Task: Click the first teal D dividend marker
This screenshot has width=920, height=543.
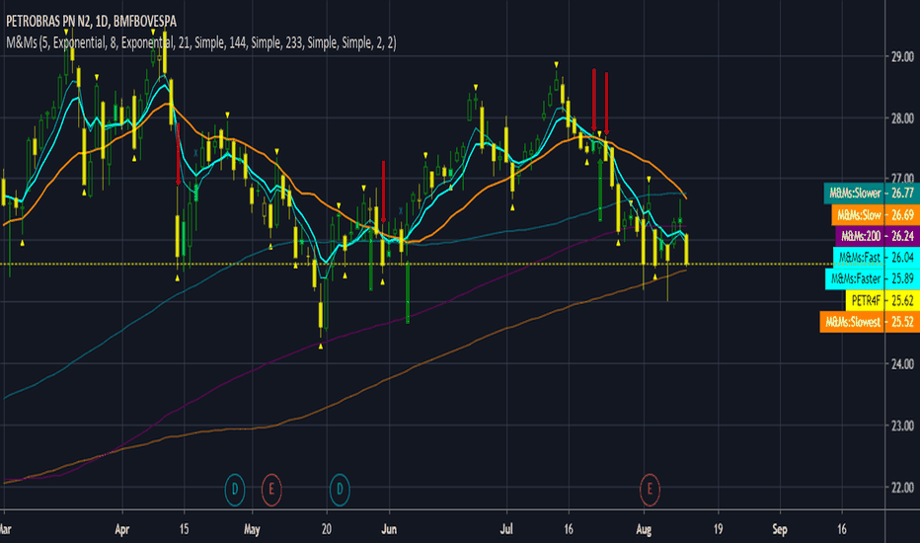Action: [235, 489]
